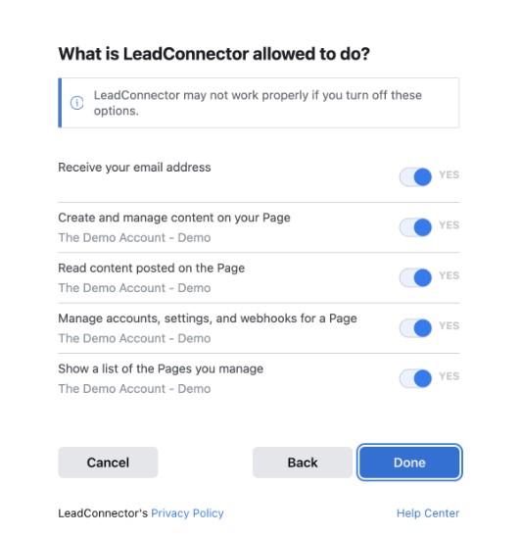Disable the Receive your email address toggle

(x=415, y=176)
